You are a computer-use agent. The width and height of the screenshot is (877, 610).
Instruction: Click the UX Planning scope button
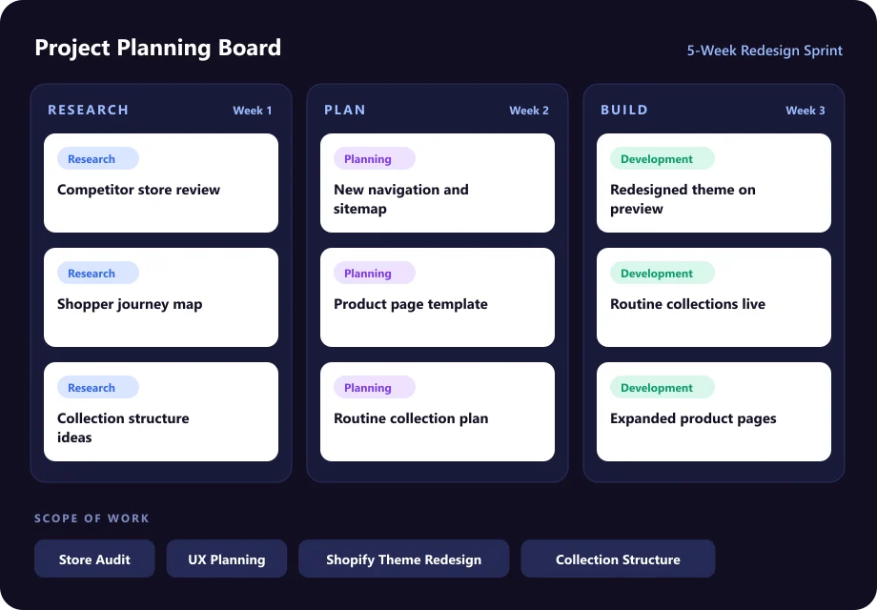[227, 559]
